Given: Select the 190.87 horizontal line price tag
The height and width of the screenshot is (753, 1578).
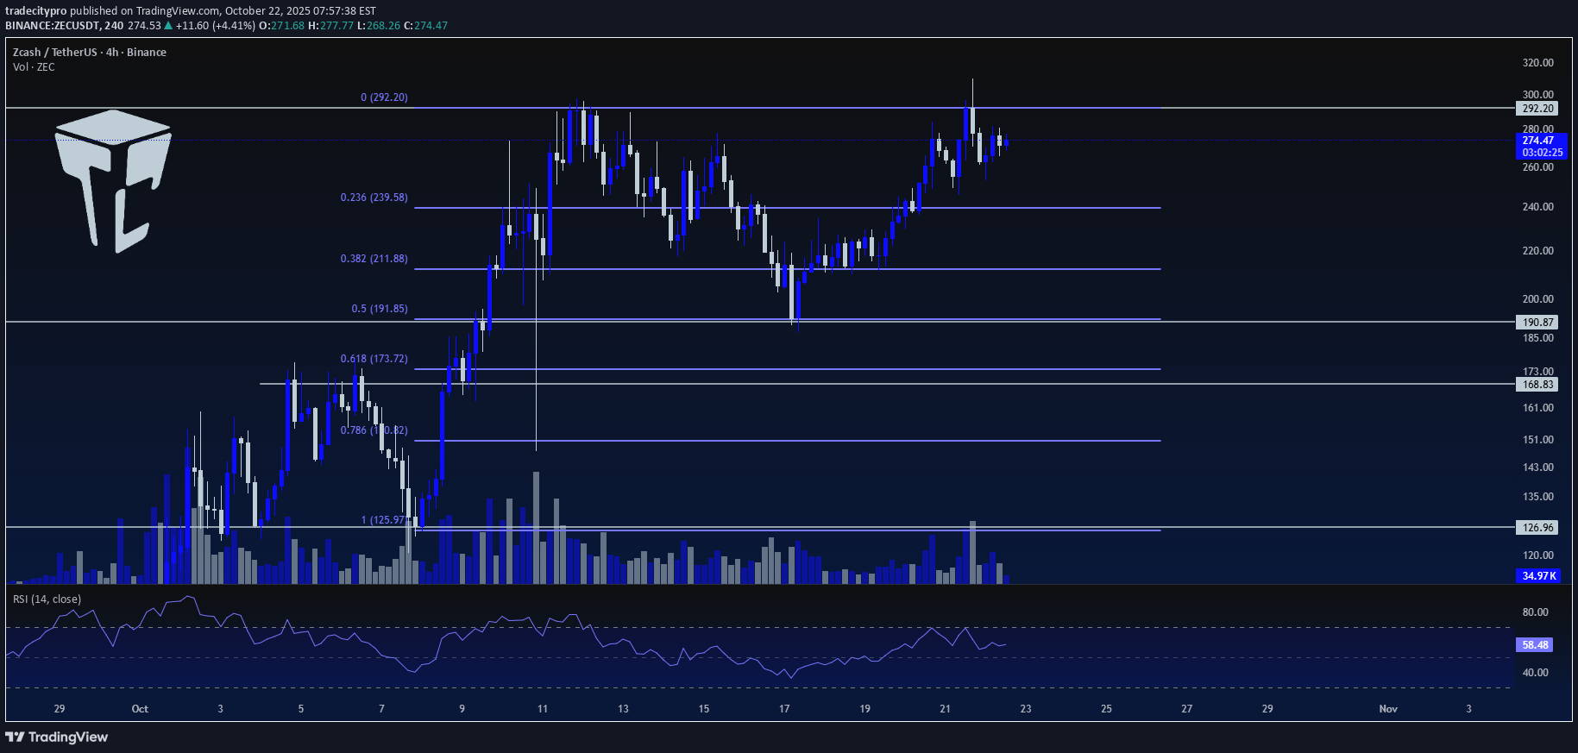Looking at the screenshot, I should click(x=1537, y=323).
